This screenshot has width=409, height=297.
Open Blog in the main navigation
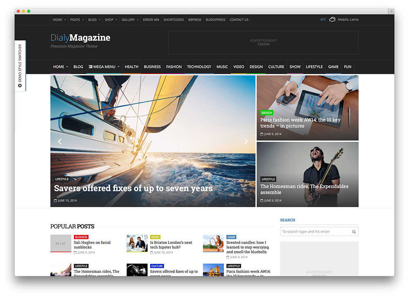[78, 67]
